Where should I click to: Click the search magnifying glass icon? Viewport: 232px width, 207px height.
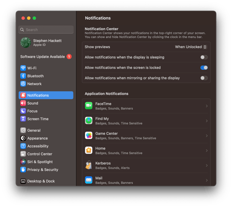22,30
